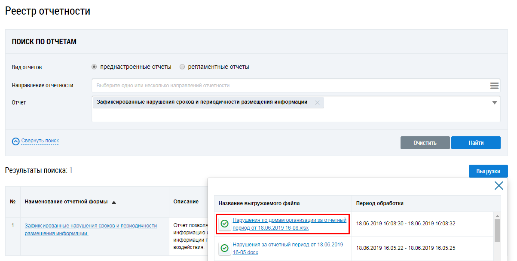Click the № column header

coord(13,202)
